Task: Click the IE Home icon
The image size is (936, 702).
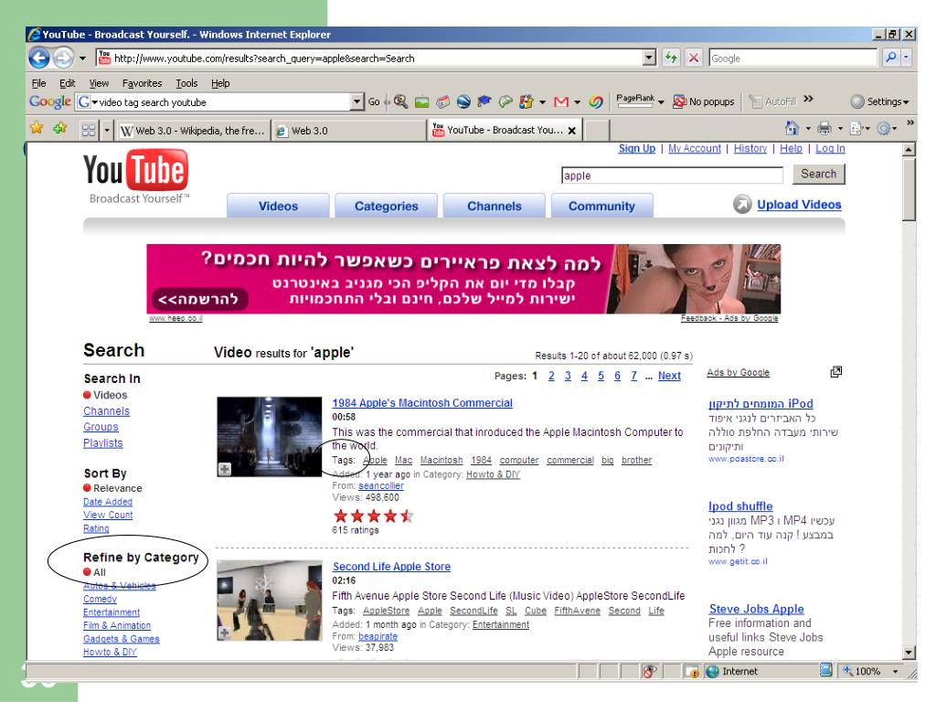Action: [792, 128]
